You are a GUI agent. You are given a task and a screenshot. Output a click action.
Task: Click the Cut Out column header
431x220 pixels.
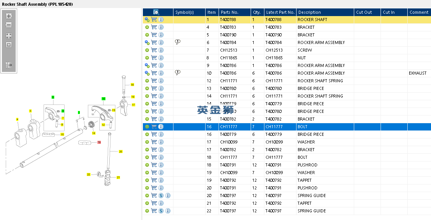(x=367, y=12)
